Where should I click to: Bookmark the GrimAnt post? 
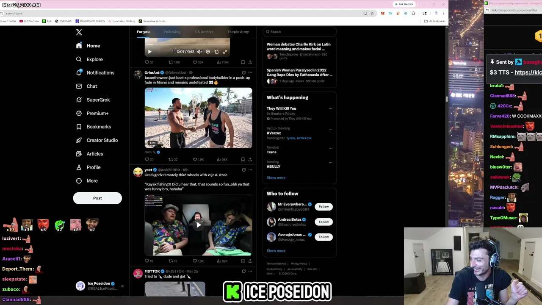pyautogui.click(x=243, y=160)
